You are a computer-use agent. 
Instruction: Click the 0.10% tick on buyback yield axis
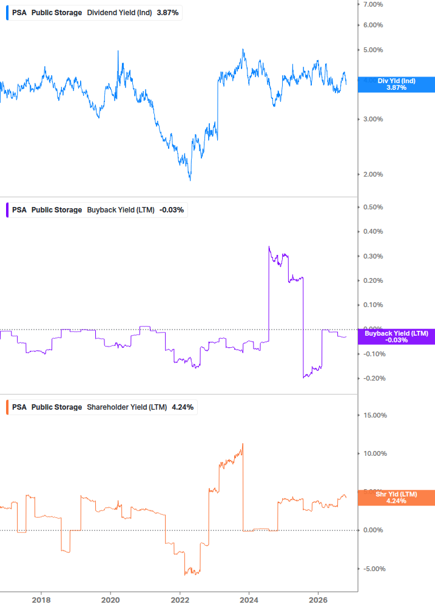tap(373, 305)
